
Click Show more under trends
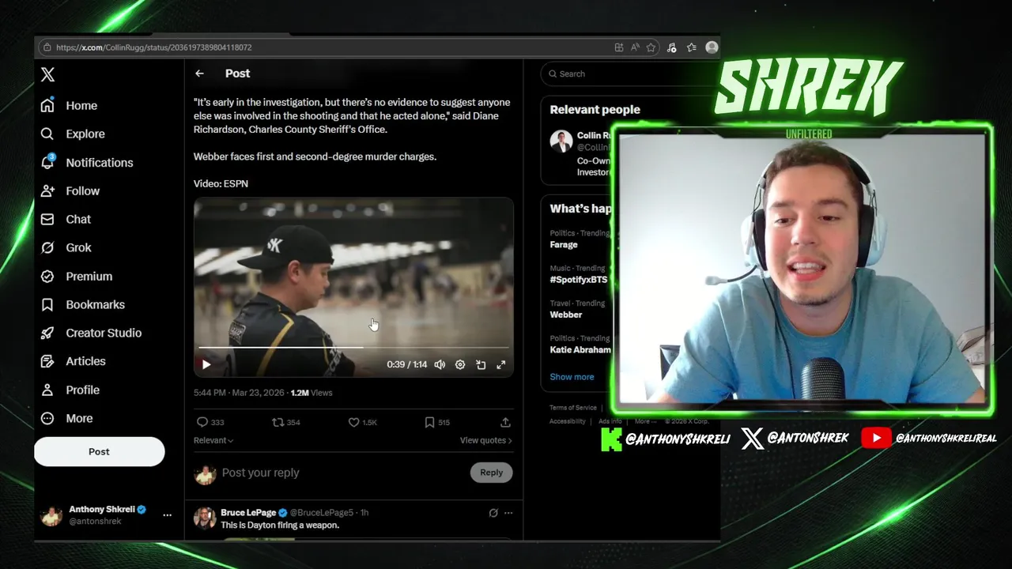pyautogui.click(x=572, y=377)
